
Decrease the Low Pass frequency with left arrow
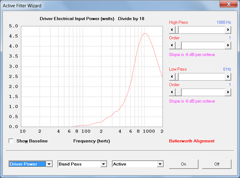point(172,77)
